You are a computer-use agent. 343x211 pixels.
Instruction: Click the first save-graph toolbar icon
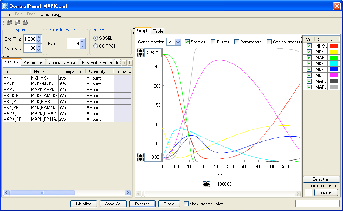[9, 22]
